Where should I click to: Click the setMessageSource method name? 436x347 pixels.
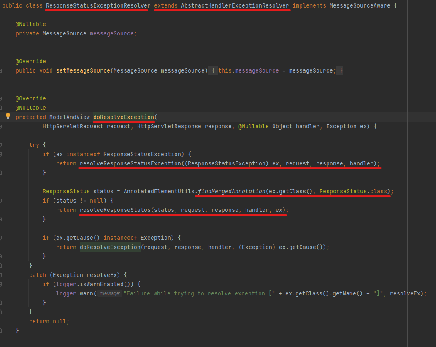tap(83, 71)
